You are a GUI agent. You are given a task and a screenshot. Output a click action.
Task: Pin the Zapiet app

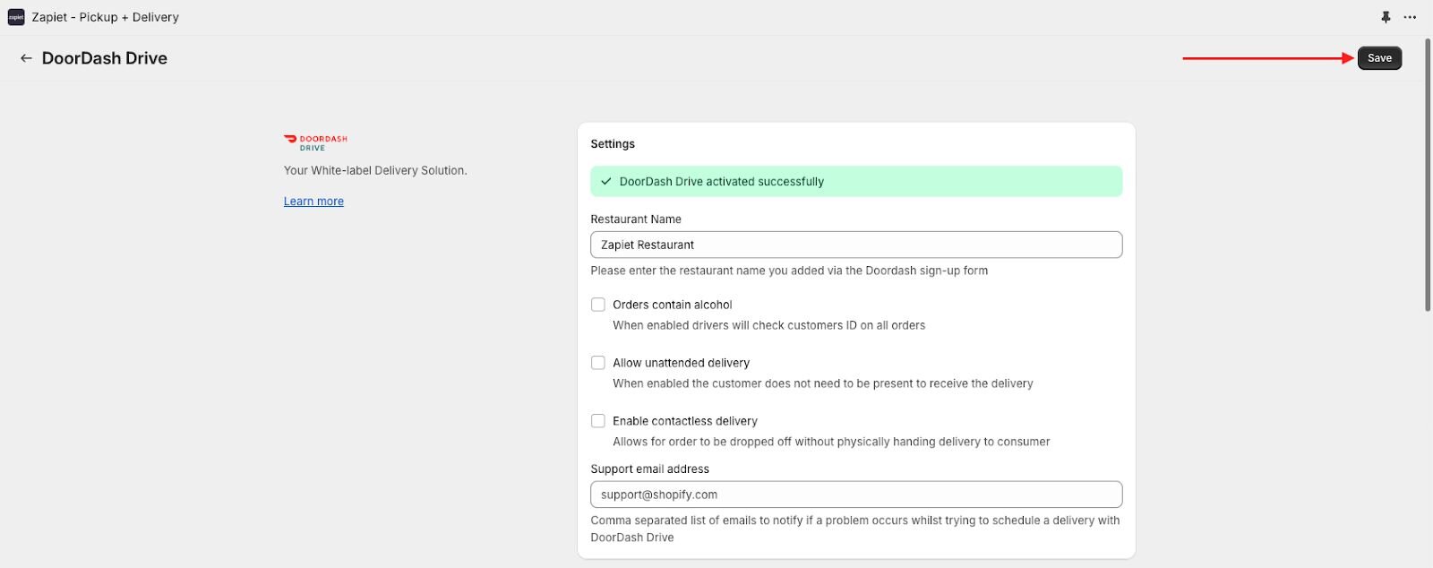(x=1386, y=17)
